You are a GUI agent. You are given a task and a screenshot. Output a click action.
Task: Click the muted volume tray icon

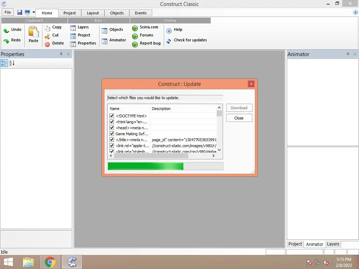pyautogui.click(x=326, y=262)
